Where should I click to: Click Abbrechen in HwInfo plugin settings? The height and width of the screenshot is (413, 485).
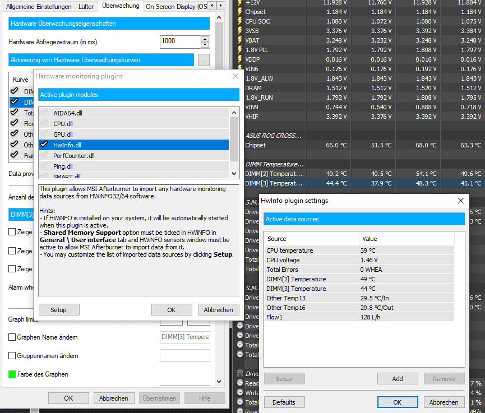(444, 402)
